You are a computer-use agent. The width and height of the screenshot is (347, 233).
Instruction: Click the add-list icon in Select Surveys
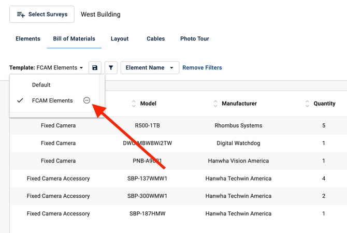tap(21, 14)
